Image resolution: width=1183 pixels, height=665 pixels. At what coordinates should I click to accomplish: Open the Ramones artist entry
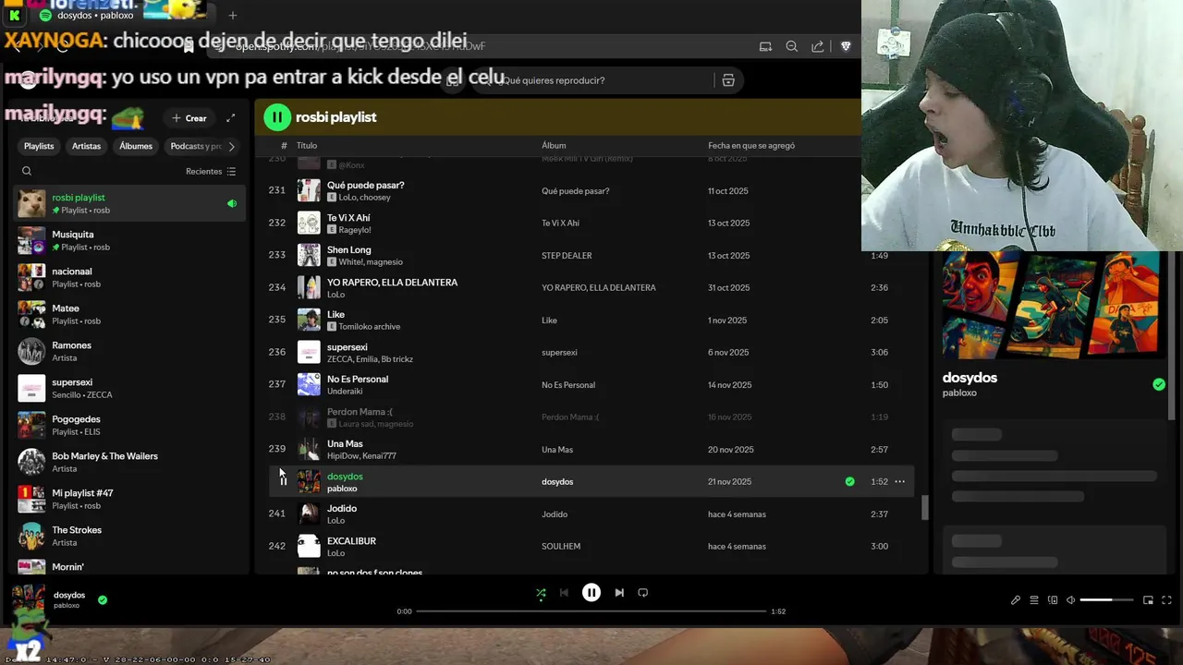pos(129,351)
